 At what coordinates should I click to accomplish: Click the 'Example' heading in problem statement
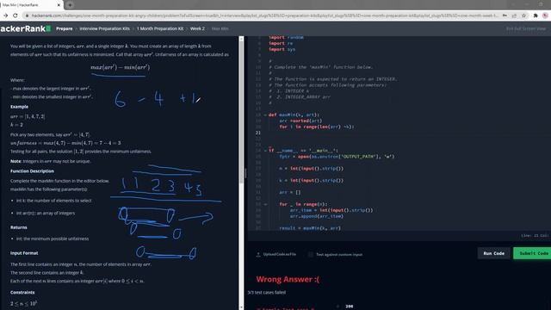pos(19,107)
